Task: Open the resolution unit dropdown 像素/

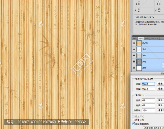Action: (x=160, y=110)
